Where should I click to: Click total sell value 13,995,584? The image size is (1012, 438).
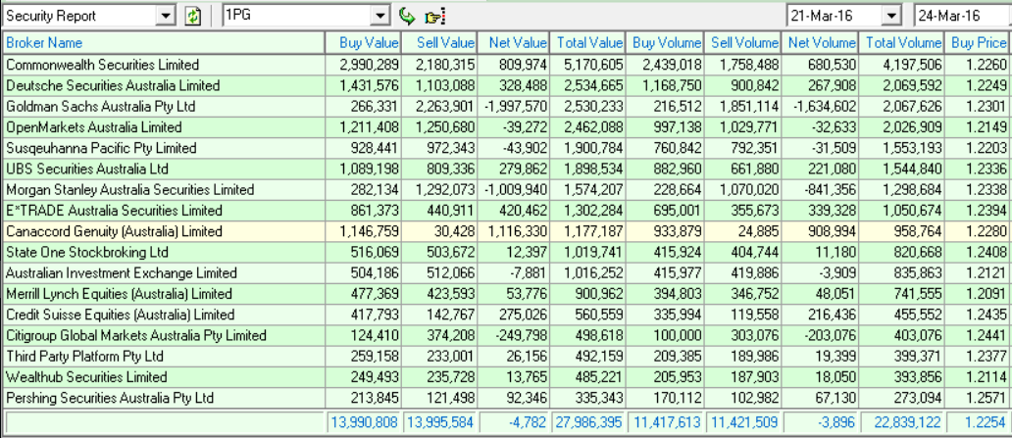coord(440,423)
